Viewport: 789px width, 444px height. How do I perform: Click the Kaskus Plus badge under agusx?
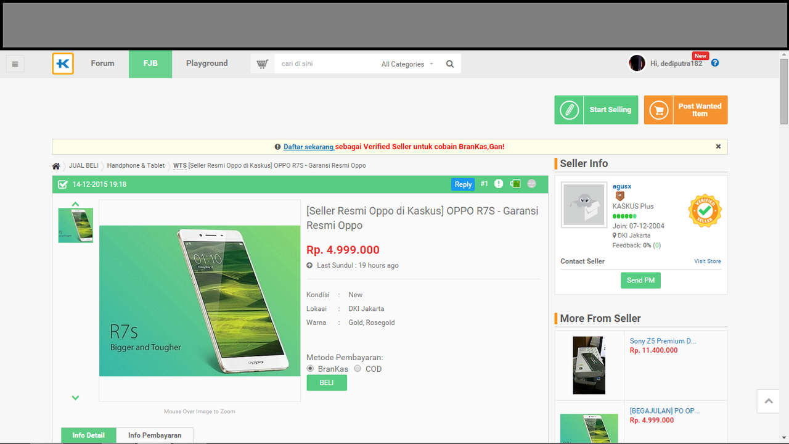point(620,196)
